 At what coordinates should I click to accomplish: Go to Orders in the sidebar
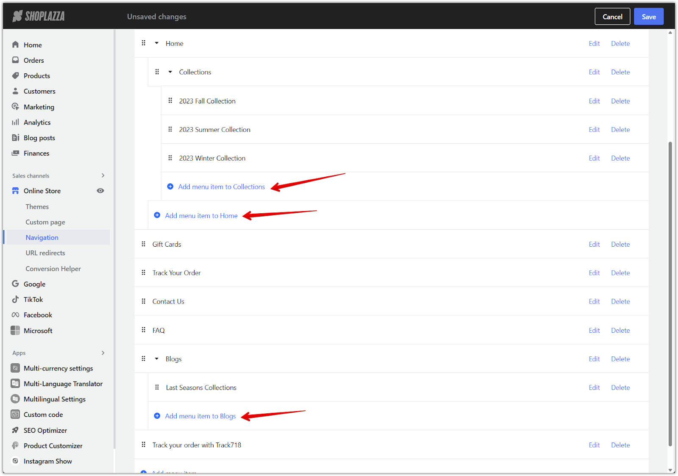pyautogui.click(x=34, y=60)
